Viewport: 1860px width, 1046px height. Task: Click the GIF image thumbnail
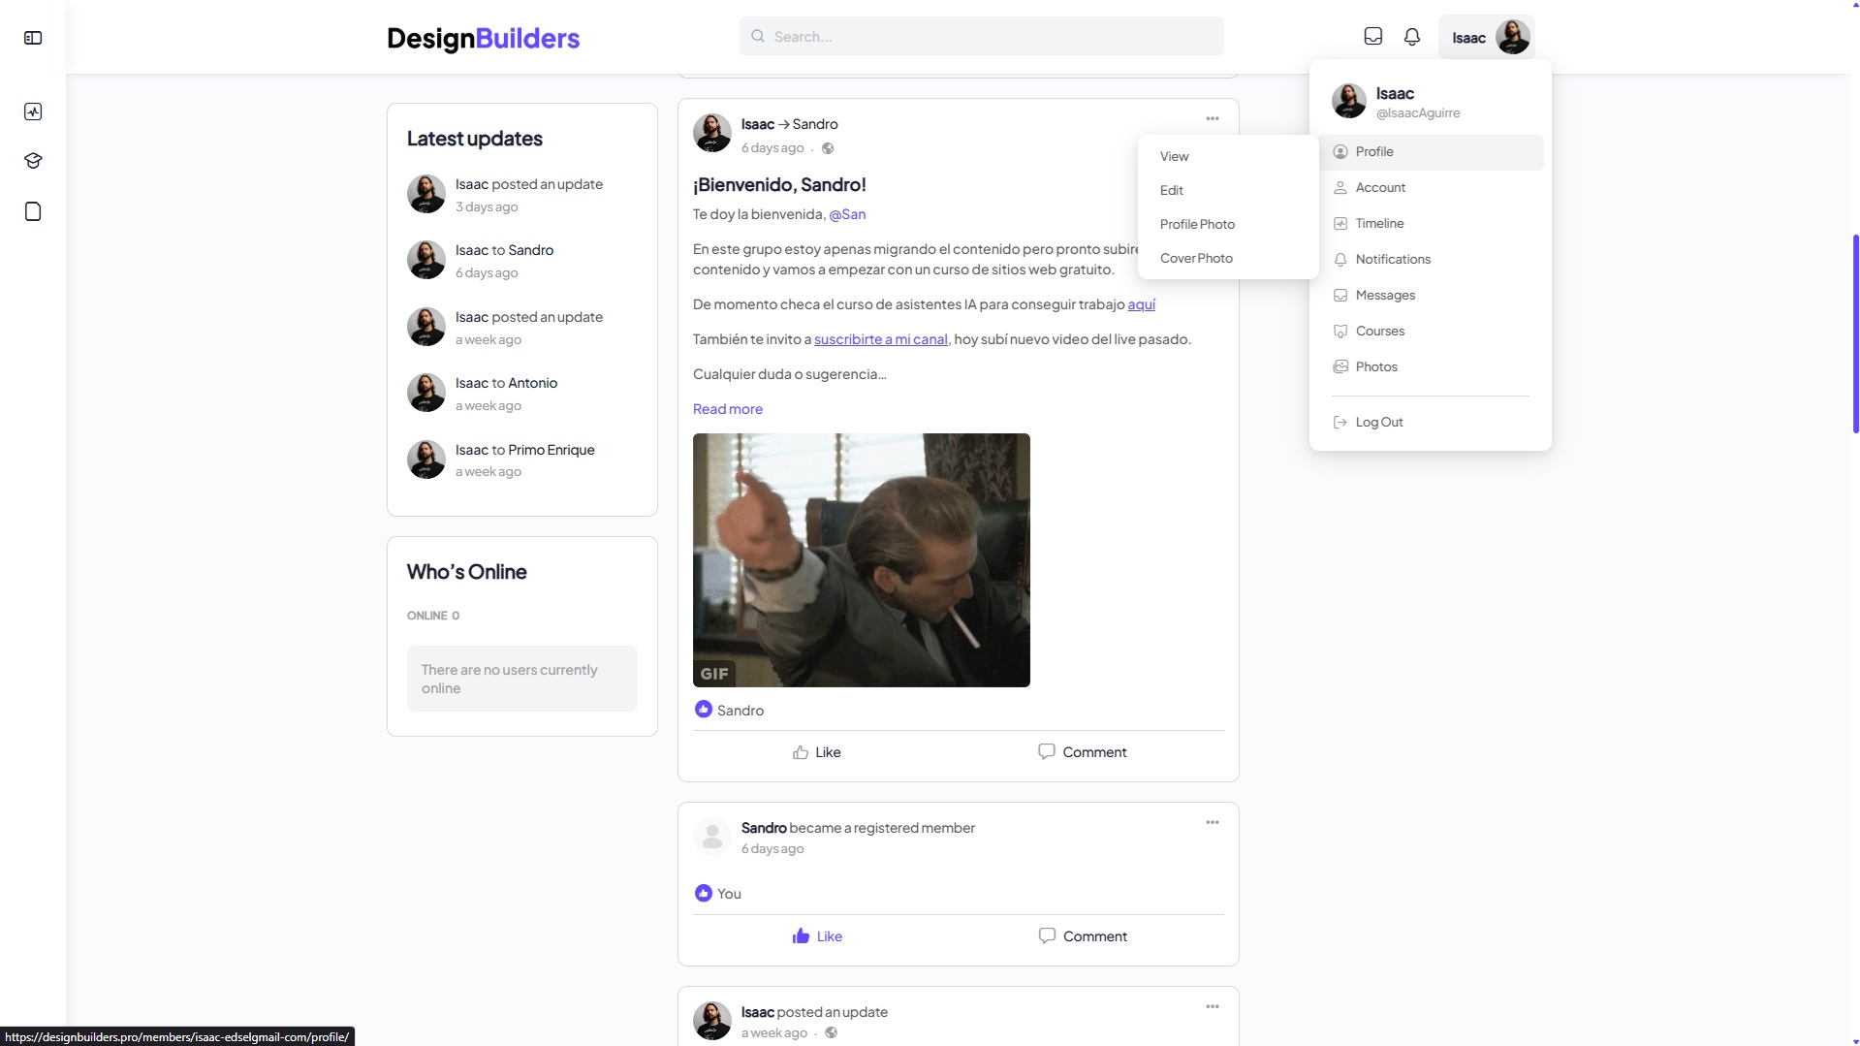click(x=861, y=560)
